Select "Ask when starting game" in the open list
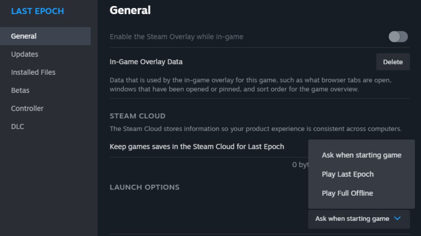This screenshot has width=421, height=236. 361,155
